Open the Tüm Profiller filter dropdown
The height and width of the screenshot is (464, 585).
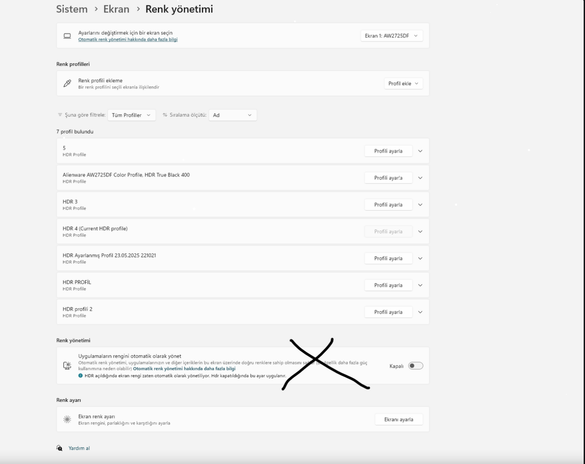pyautogui.click(x=131, y=115)
